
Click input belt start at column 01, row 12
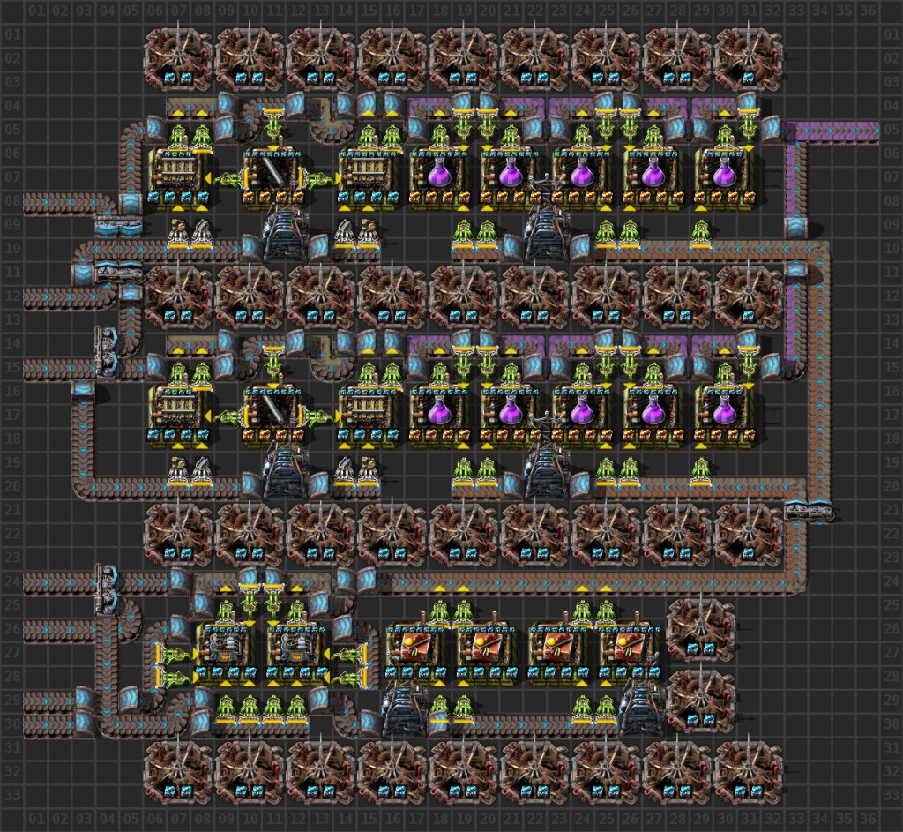coord(35,296)
